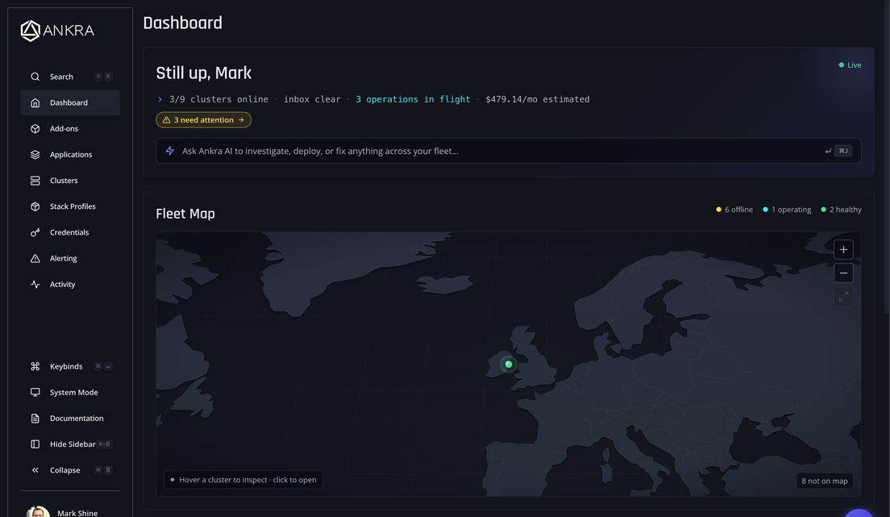
Task: Open Applications page
Action: pos(70,155)
